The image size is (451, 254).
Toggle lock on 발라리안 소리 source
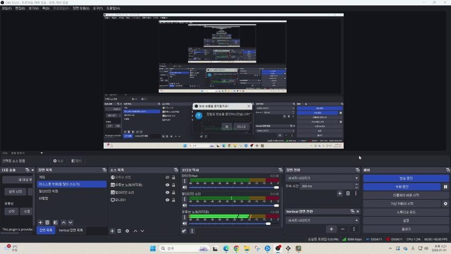pos(173,193)
